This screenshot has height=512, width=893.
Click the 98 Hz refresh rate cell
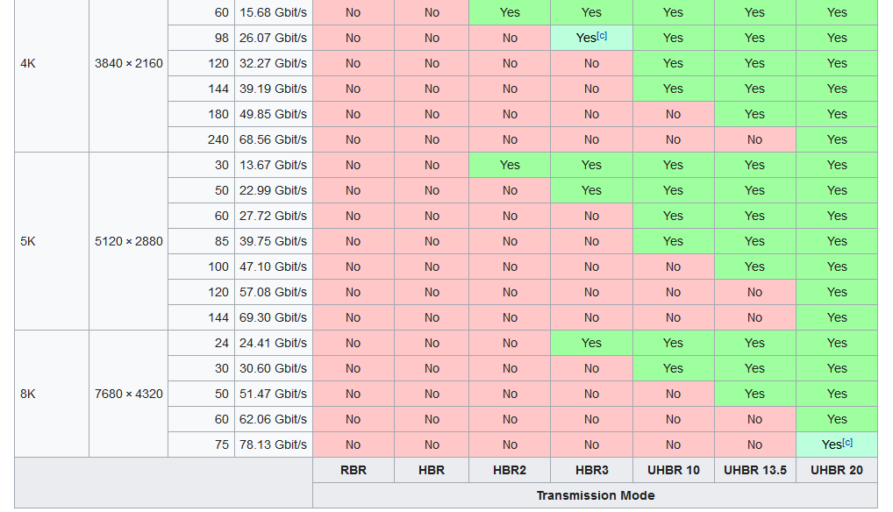pos(201,38)
